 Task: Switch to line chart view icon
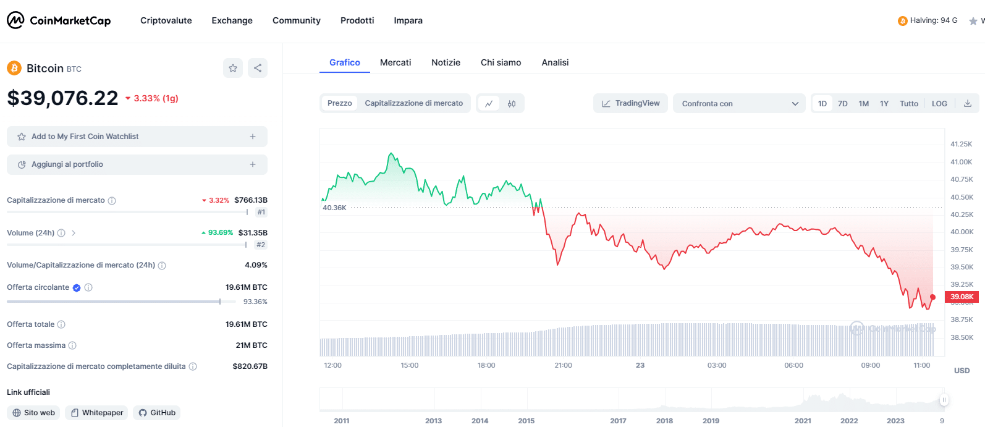point(489,104)
